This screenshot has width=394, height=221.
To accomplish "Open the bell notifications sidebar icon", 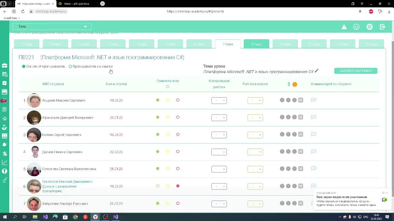I will [x=5, y=145].
